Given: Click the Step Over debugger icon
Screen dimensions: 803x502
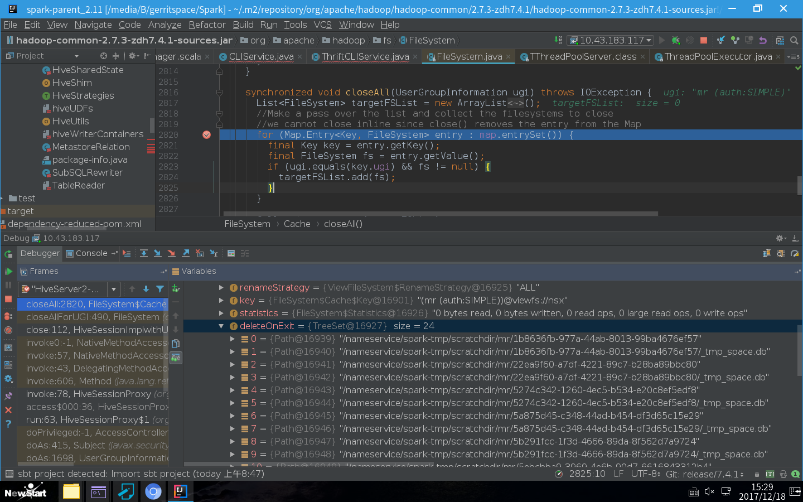Looking at the screenshot, I should coord(144,254).
